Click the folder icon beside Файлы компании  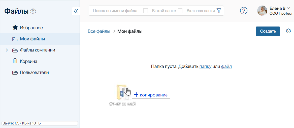point(15,50)
